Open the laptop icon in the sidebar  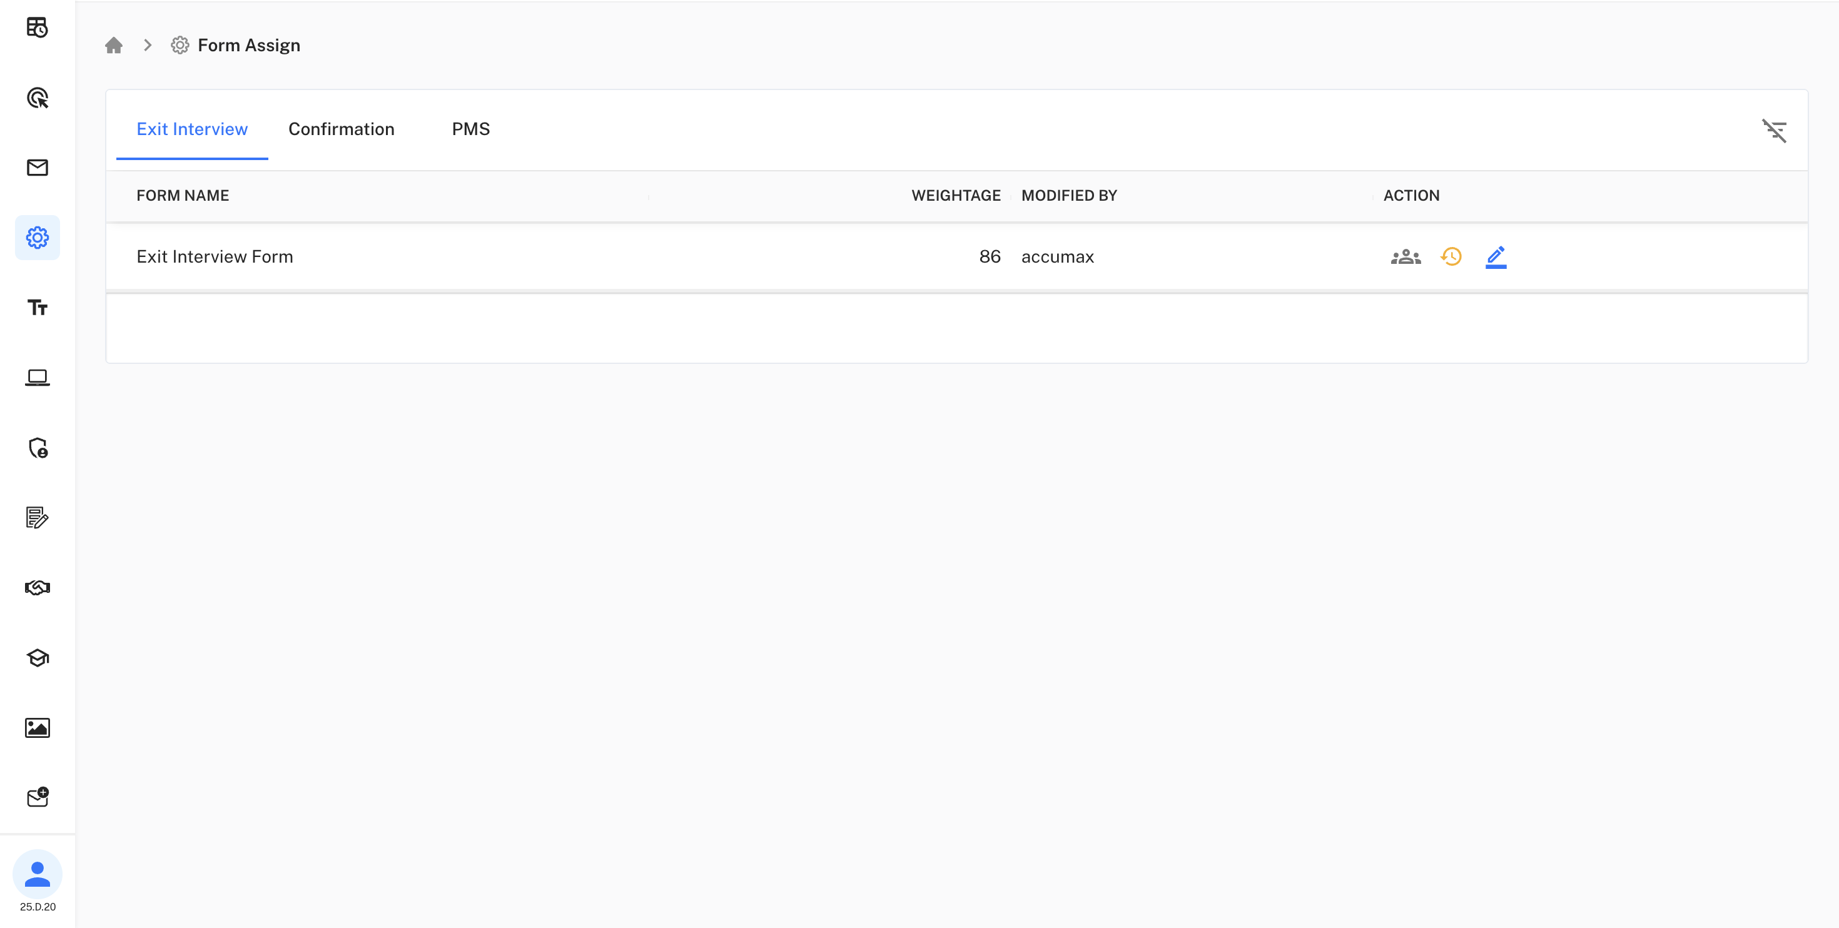[37, 377]
